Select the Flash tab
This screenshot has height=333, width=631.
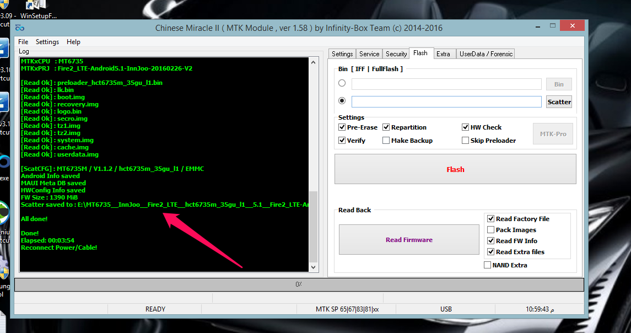[x=420, y=53]
